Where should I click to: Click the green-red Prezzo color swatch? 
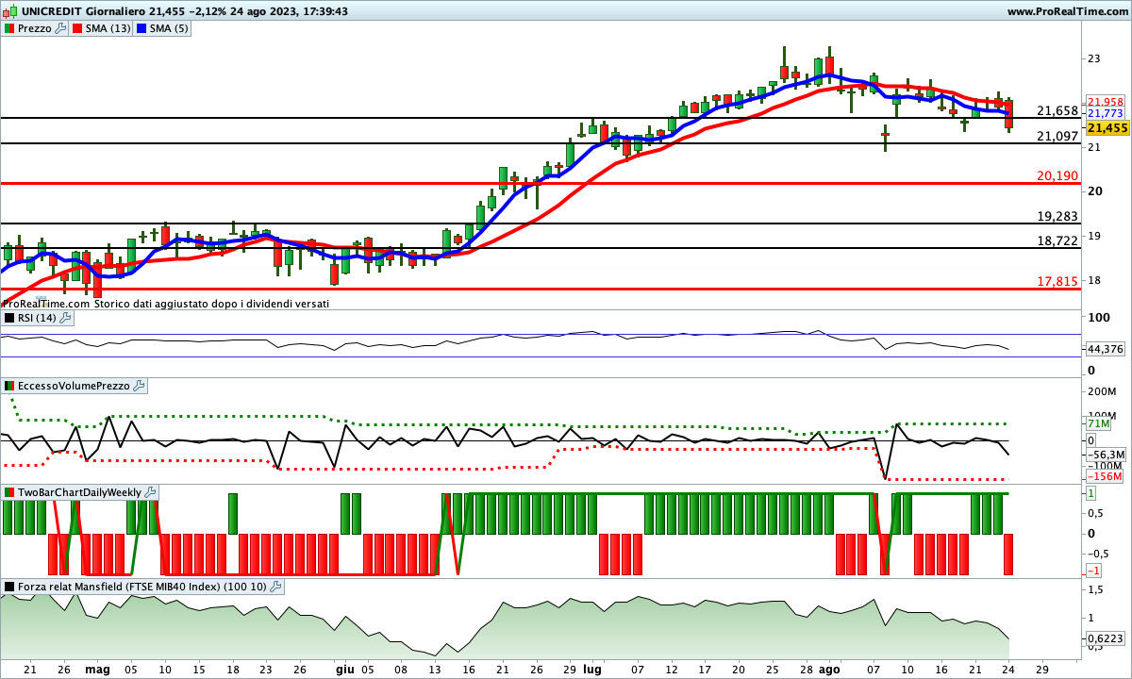[9, 28]
